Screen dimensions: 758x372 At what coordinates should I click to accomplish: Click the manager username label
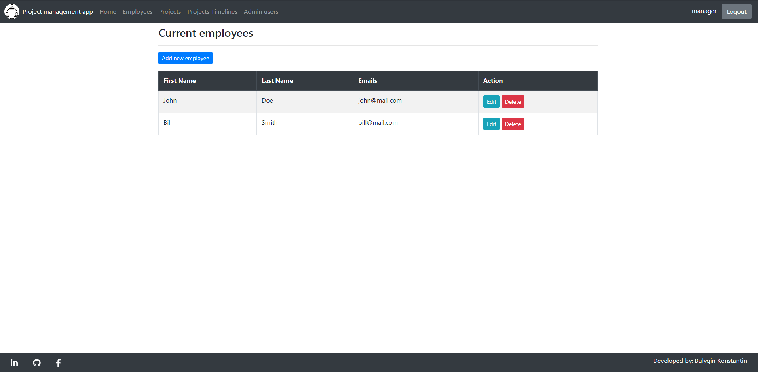pyautogui.click(x=704, y=11)
